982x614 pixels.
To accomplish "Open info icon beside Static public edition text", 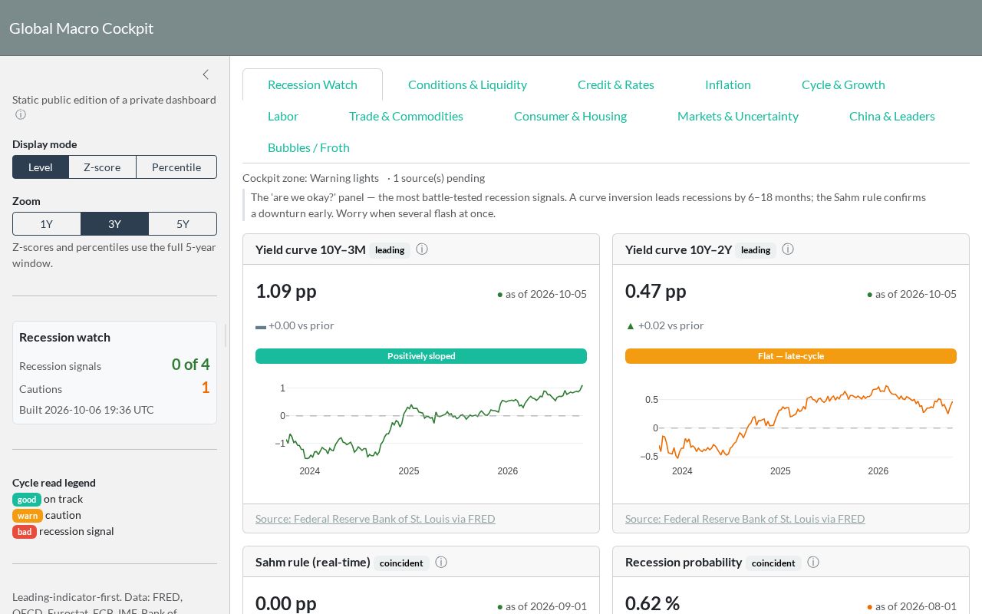I will coord(21,115).
